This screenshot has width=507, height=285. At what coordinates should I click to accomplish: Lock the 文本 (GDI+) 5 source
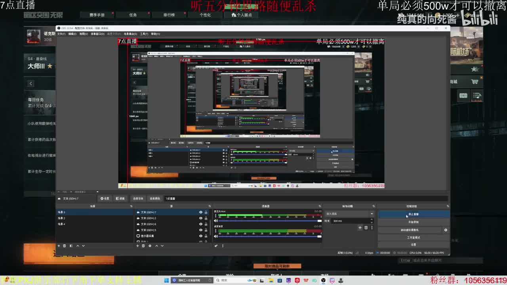[206, 230]
